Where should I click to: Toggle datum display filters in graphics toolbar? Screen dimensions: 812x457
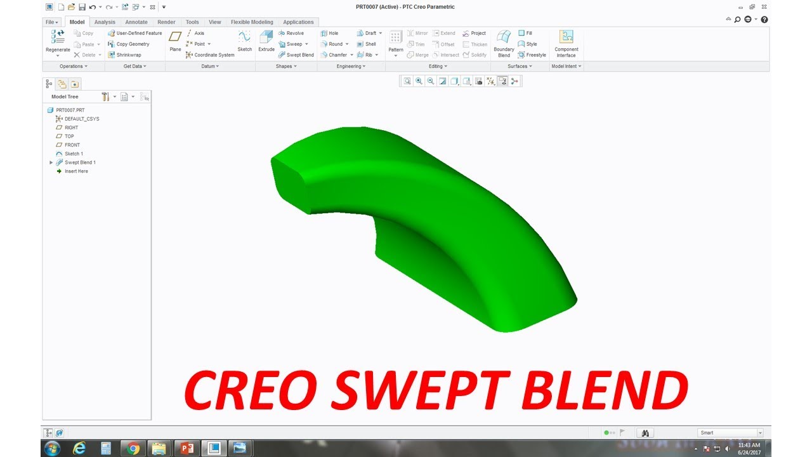[x=490, y=81]
